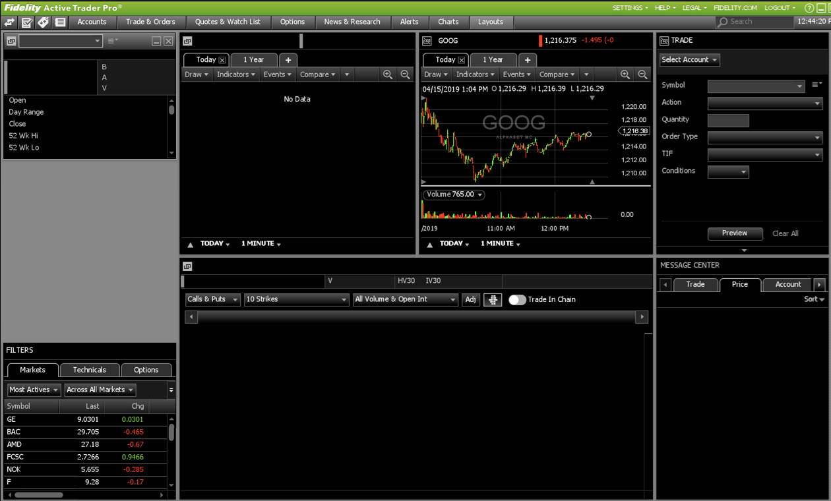Image resolution: width=831 pixels, height=501 pixels.
Task: Open the Most Actives filter dropdown
Action: click(34, 390)
